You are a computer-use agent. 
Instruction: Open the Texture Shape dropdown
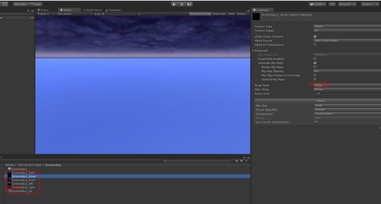347,30
